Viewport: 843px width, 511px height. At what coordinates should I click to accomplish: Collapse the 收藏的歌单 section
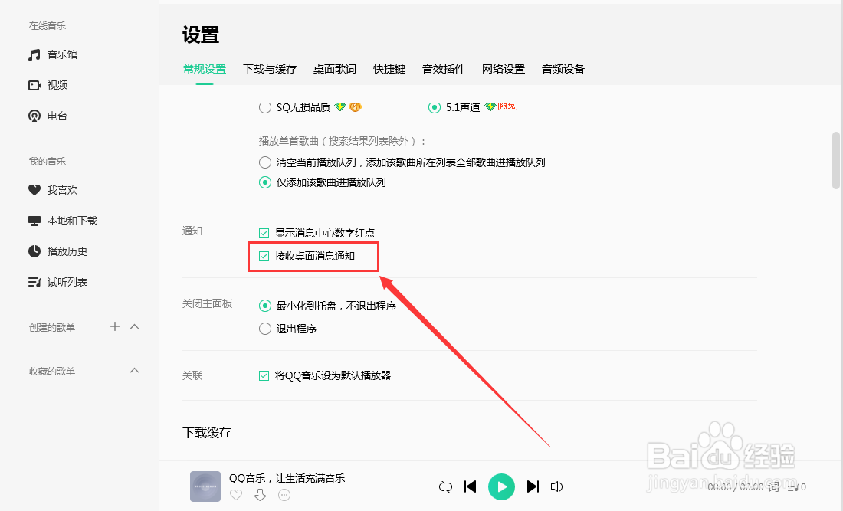(135, 370)
